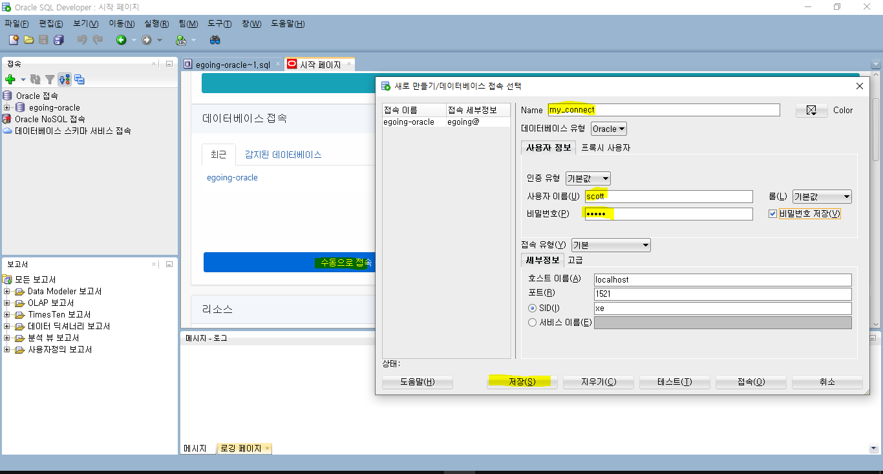Minimize the 접속 panel with its minimize icon
The image size is (883, 474).
[169, 64]
